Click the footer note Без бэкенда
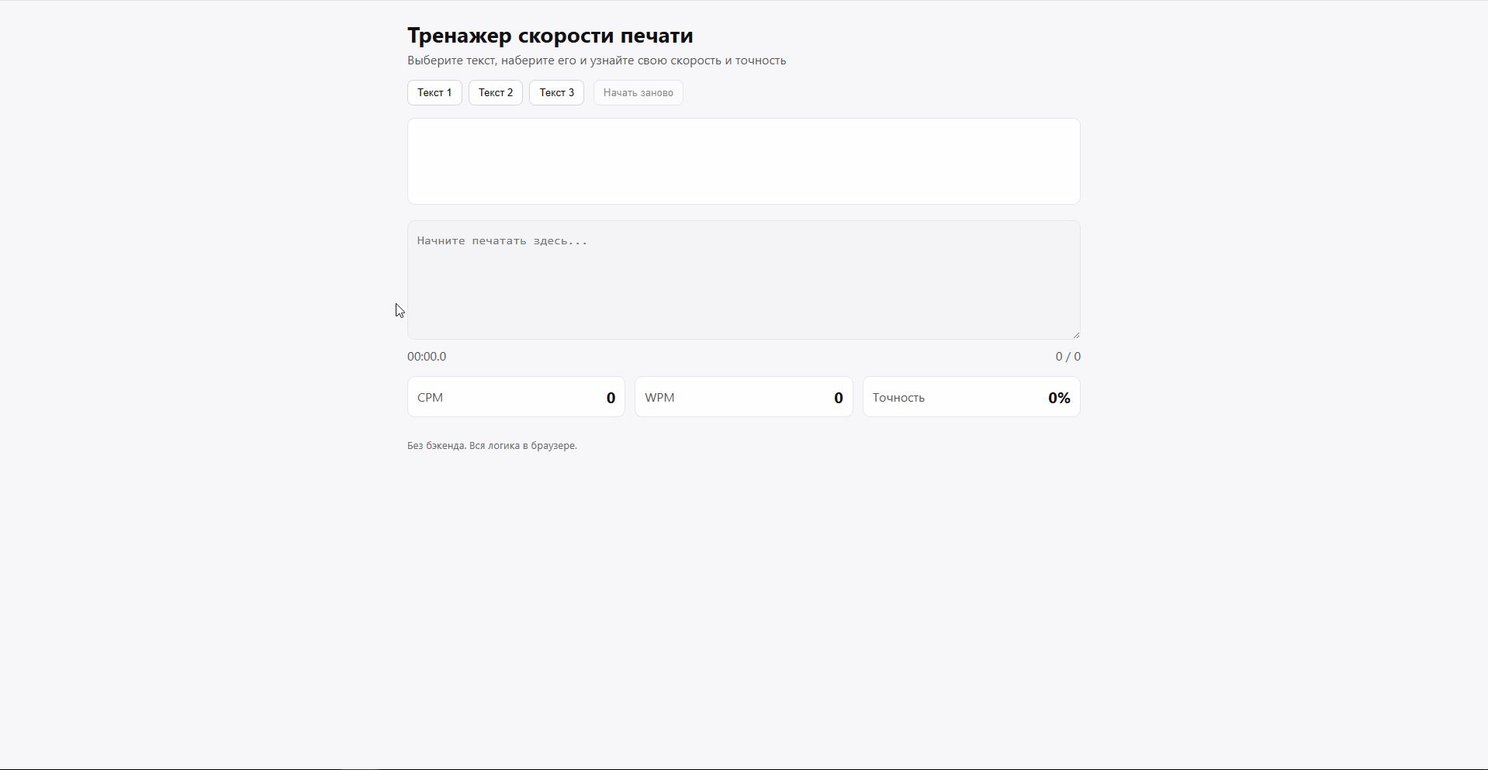 tap(492, 446)
